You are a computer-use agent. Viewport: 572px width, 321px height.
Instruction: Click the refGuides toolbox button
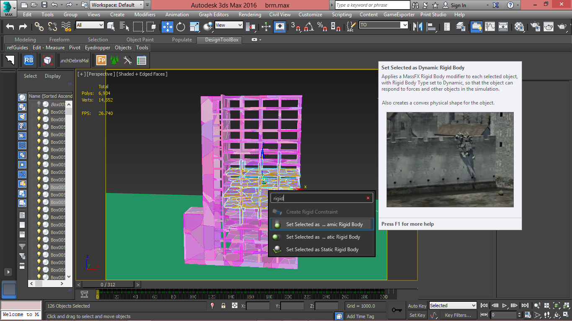[x=18, y=48]
